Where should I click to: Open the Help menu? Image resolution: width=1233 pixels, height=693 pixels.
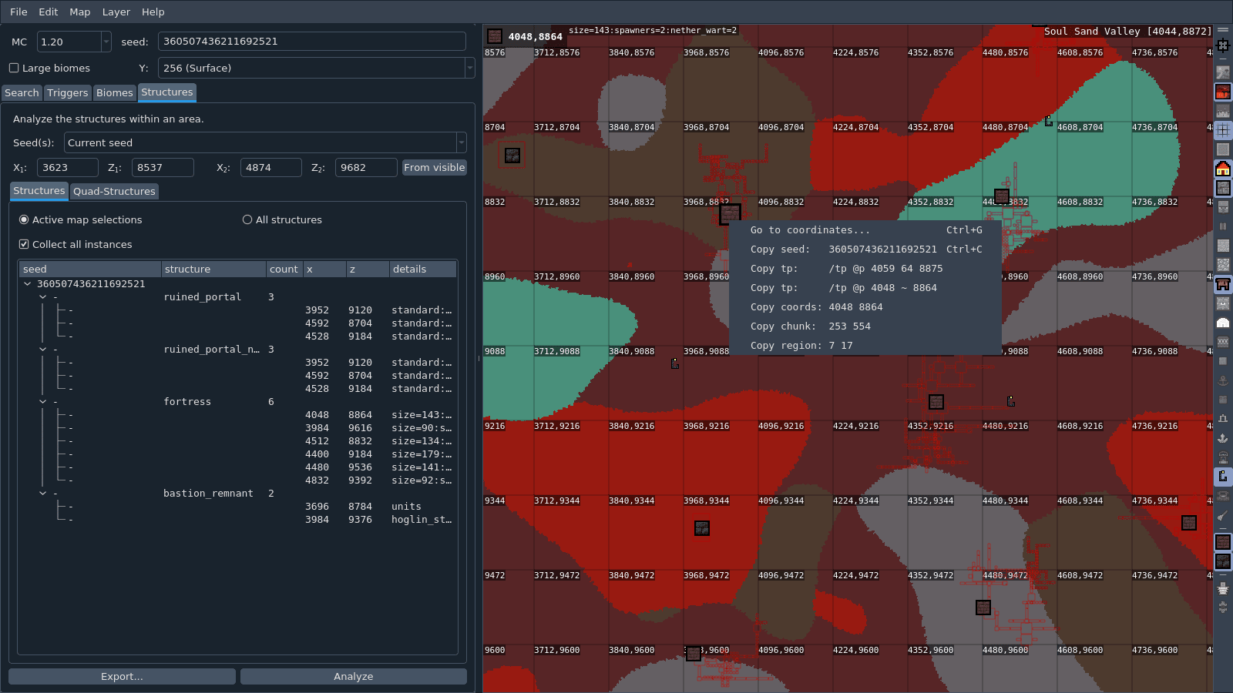point(153,12)
